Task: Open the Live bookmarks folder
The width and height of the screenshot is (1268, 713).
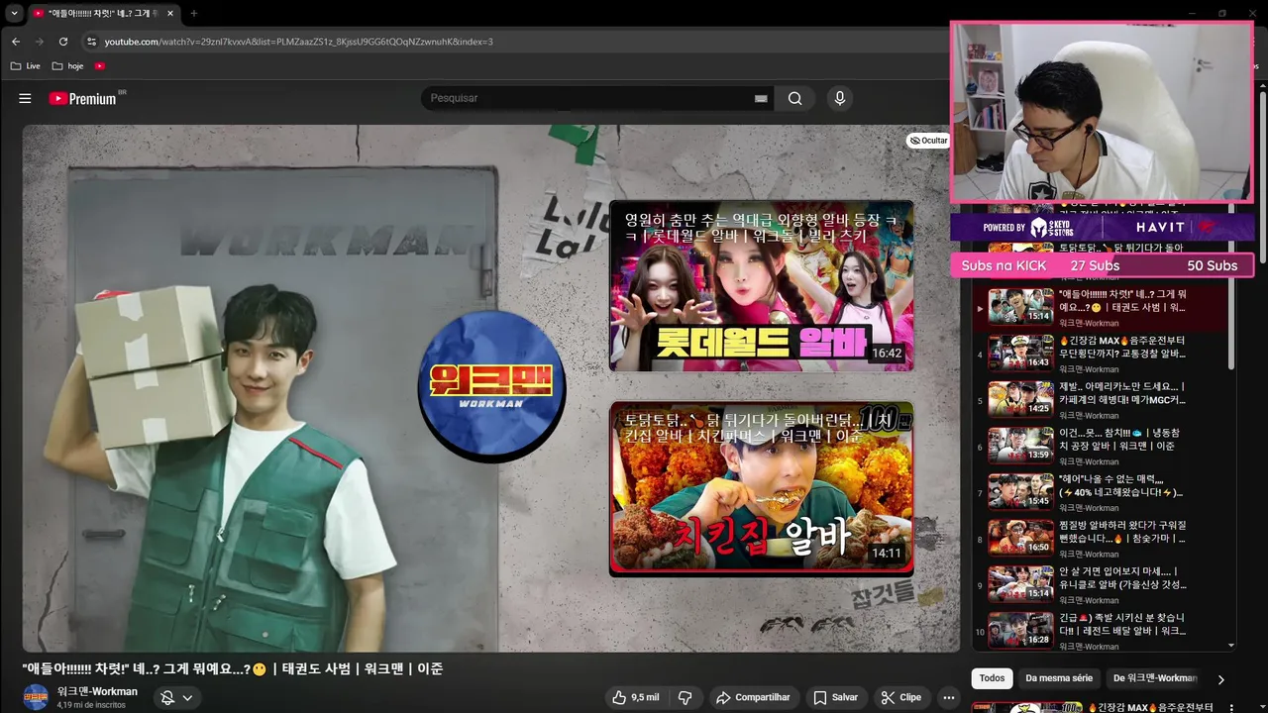Action: pyautogui.click(x=25, y=66)
